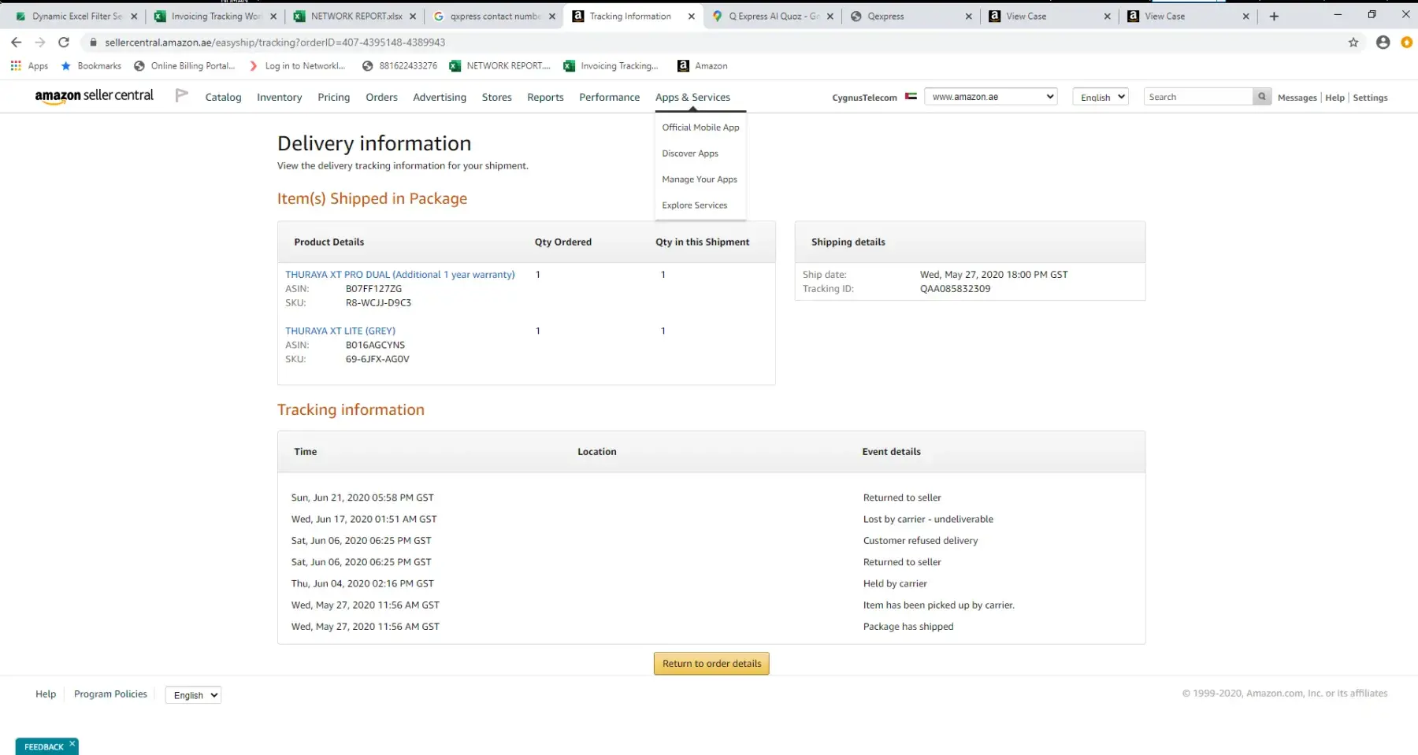Select Discover Apps from the menu
This screenshot has width=1418, height=755.
(x=689, y=154)
